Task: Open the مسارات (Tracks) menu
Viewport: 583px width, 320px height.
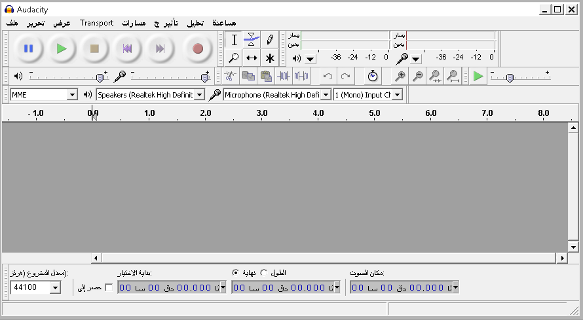Action: [134, 23]
